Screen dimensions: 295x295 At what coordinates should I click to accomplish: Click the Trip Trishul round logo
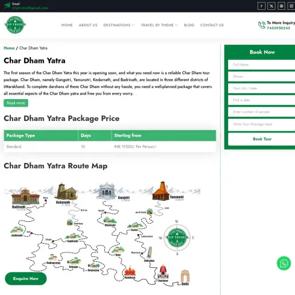click(x=15, y=25)
